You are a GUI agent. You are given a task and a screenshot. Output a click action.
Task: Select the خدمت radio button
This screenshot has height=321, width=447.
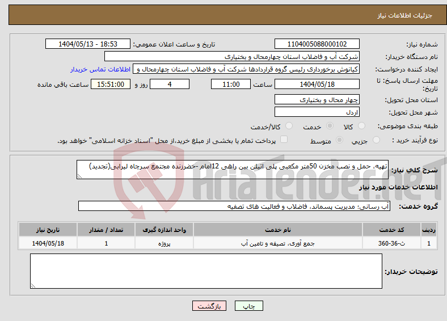click(330, 126)
